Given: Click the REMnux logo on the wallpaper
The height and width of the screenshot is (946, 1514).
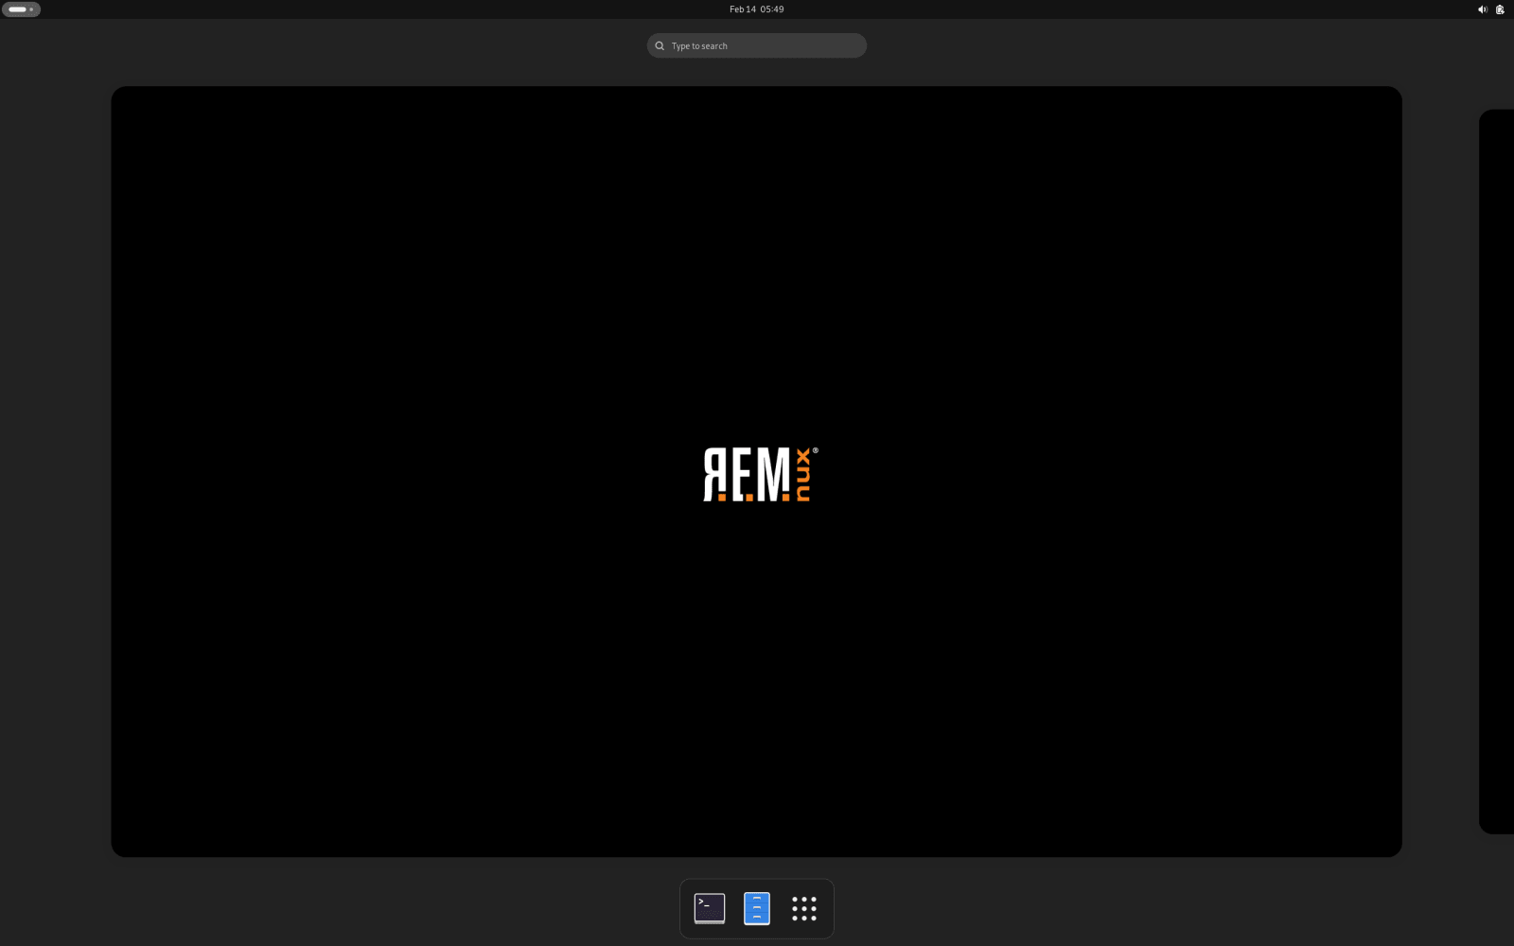Looking at the screenshot, I should tap(757, 474).
